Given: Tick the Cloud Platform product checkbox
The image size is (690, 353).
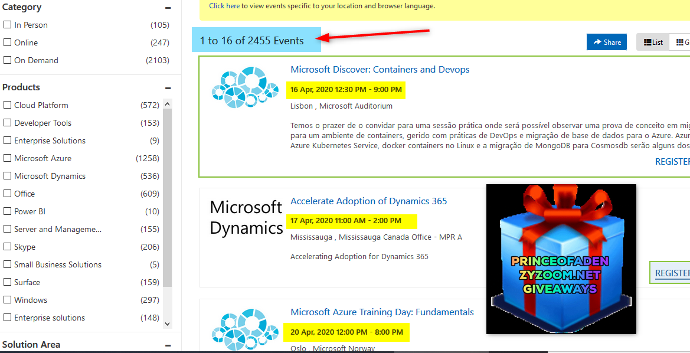Looking at the screenshot, I should click(7, 104).
